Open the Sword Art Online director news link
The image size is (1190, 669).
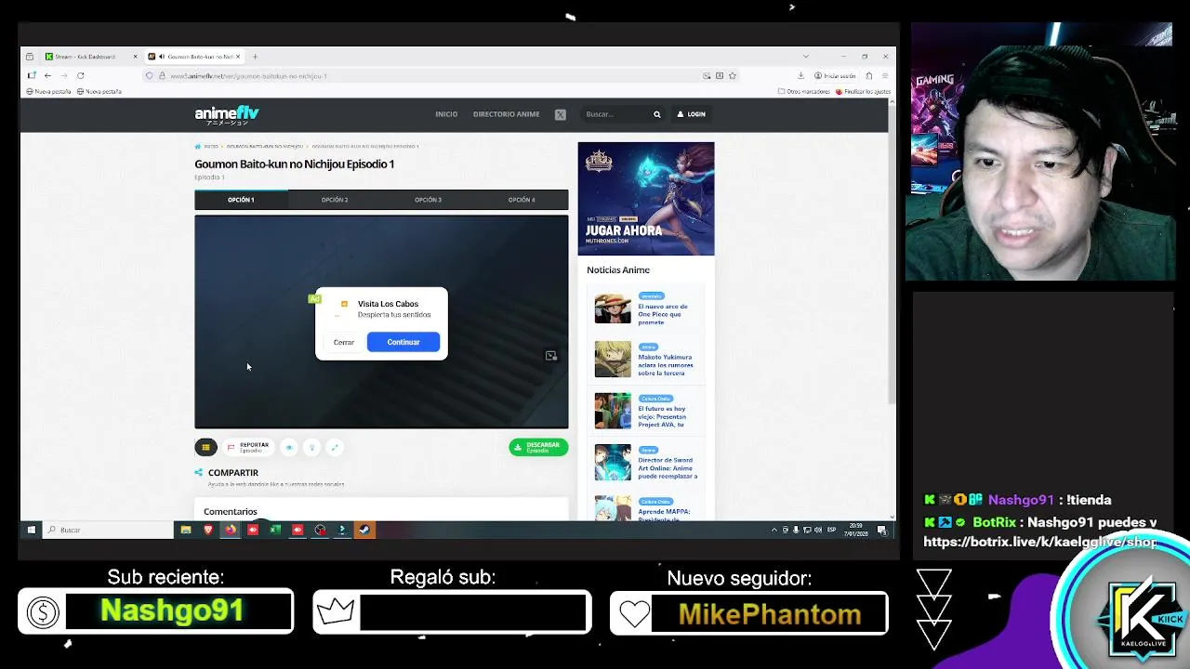[x=667, y=467]
